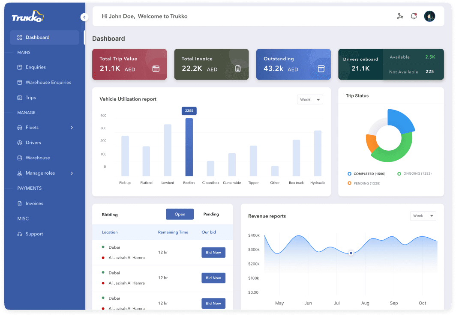Click the Manage roles icon
Viewport: 456px width, 316px height.
[19, 173]
